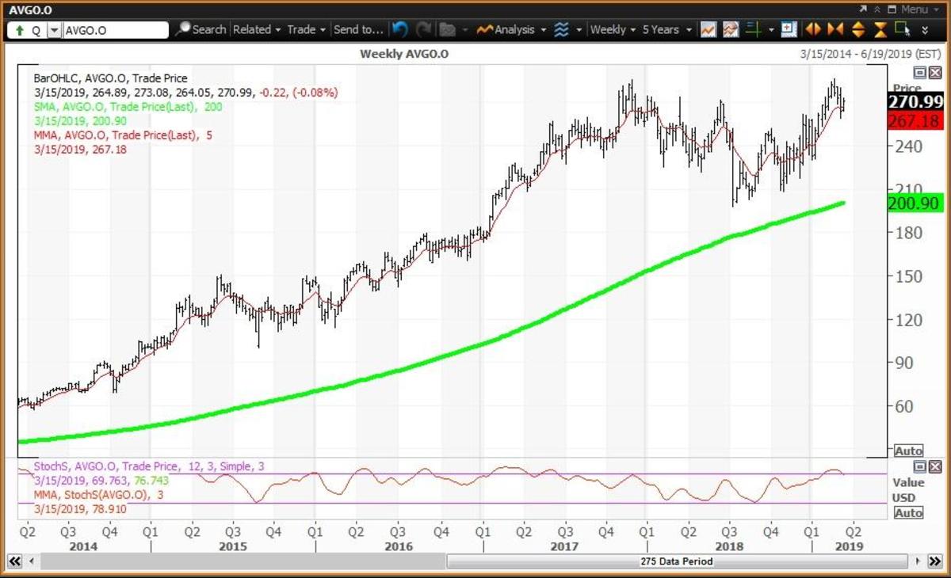Screen dimensions: 951x578
Task: Click the Send to... button
Action: point(358,29)
